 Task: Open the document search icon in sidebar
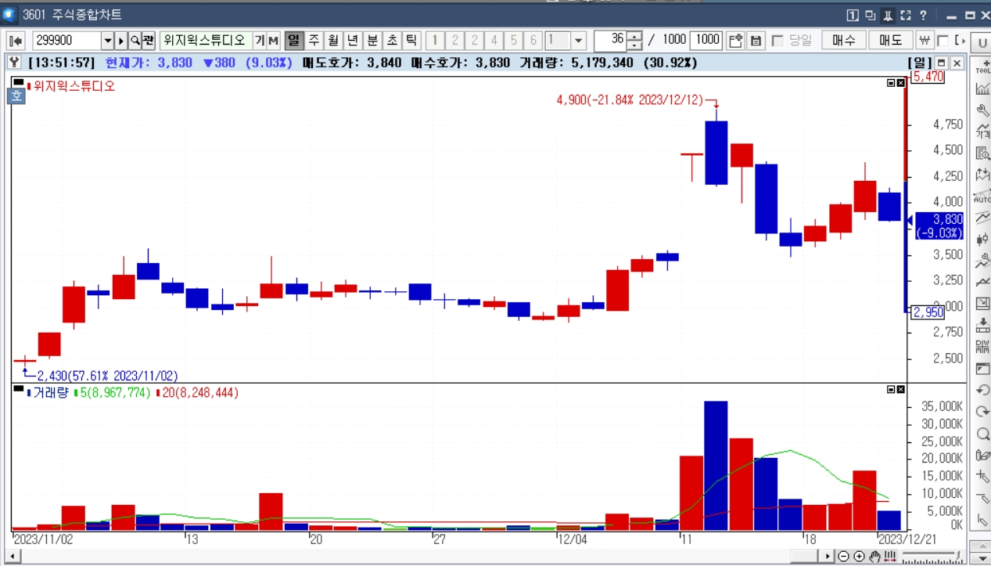pos(982,153)
